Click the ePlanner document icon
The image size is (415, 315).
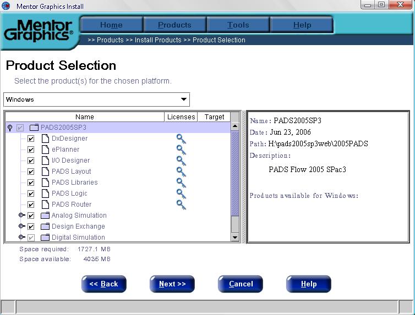coord(46,150)
